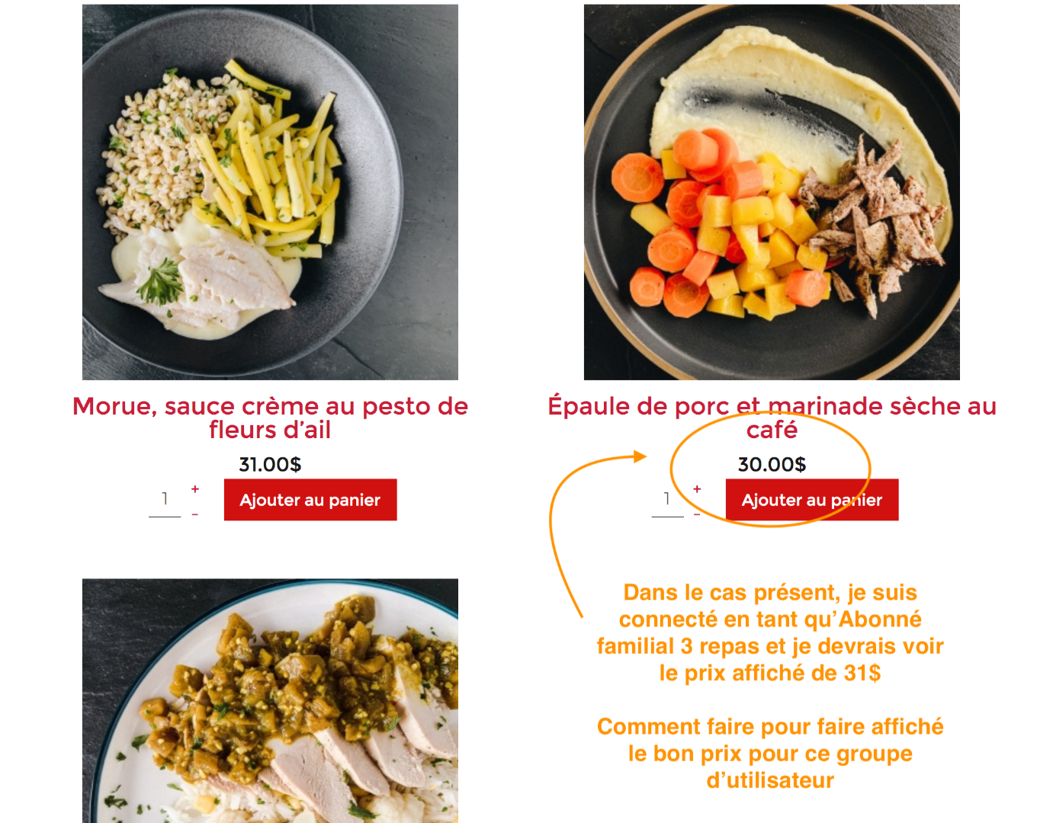The width and height of the screenshot is (1037, 823).
Task: Increase quantity for Épaule de porc
Action: (x=697, y=489)
